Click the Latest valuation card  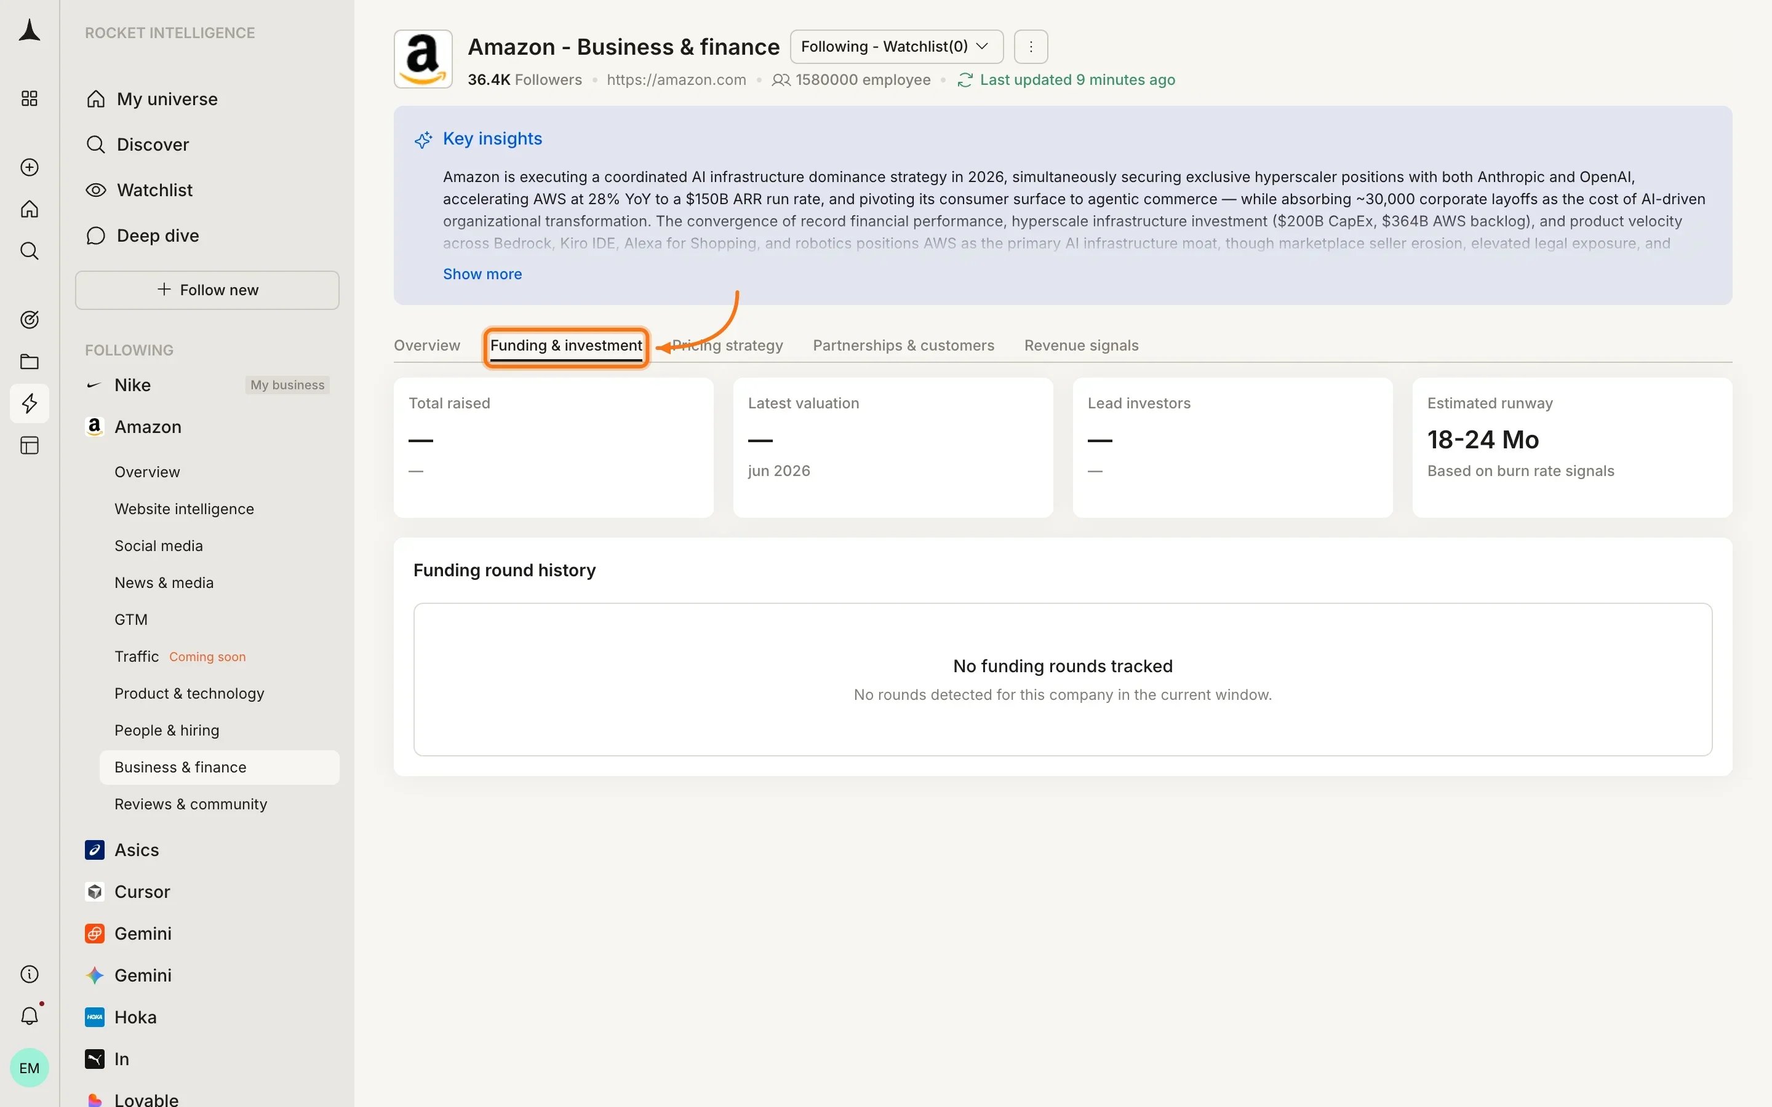click(x=893, y=447)
